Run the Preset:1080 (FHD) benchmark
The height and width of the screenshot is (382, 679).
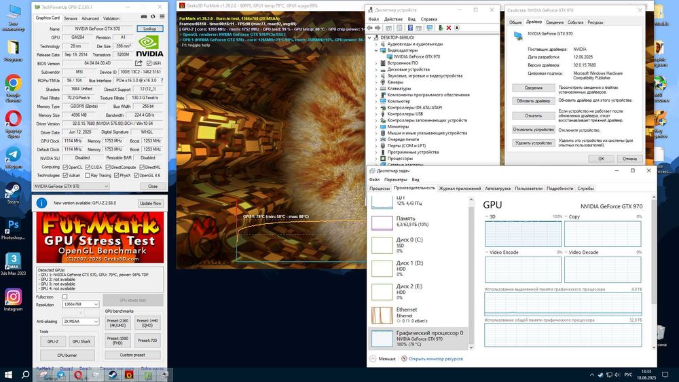tap(117, 341)
